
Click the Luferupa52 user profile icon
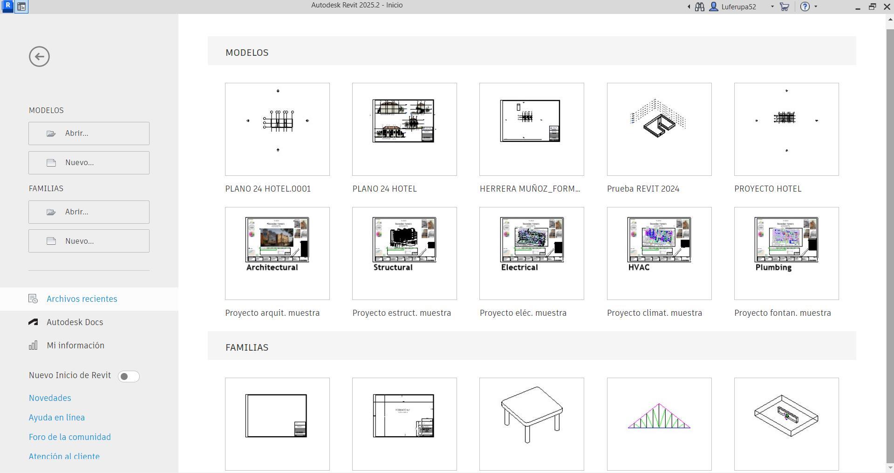(713, 7)
